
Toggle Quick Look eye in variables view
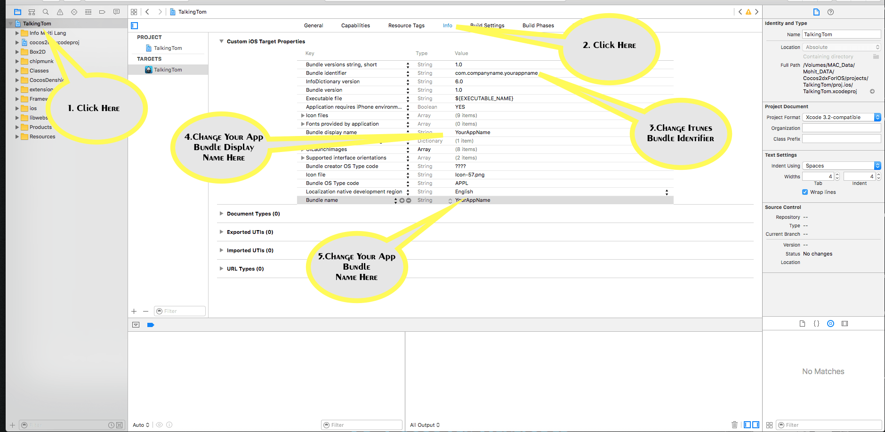point(159,424)
